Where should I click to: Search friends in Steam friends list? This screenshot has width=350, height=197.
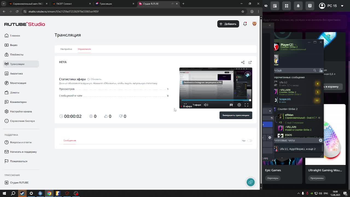click(315, 71)
